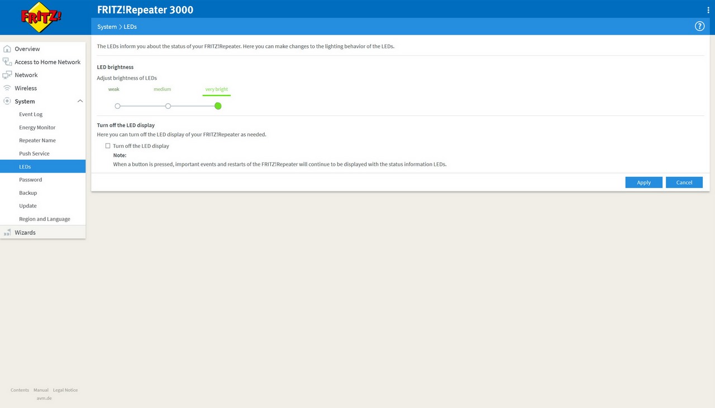Click the System gear icon
The image size is (715, 408).
pyautogui.click(x=7, y=101)
